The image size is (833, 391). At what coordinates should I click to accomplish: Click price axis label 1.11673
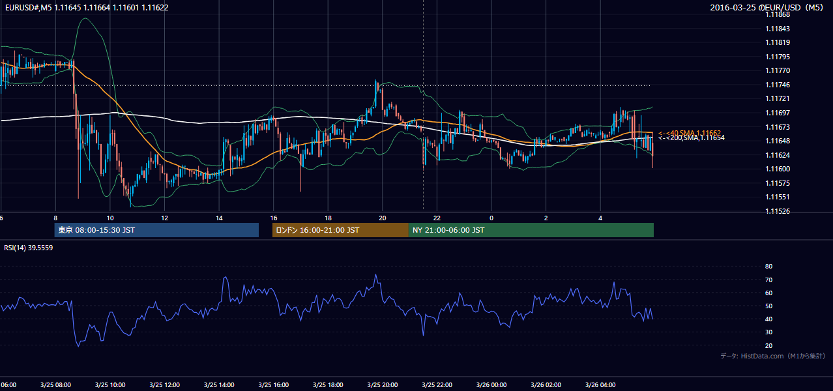pos(777,128)
